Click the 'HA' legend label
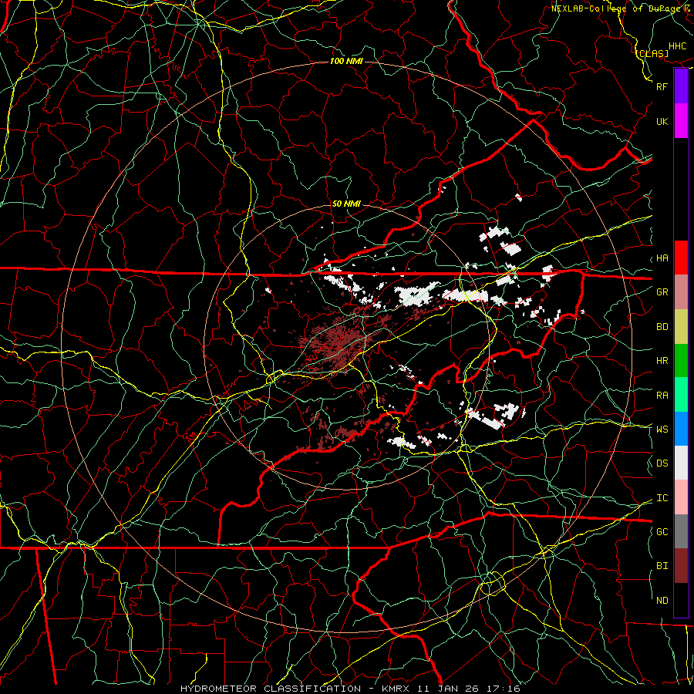This screenshot has height=694, width=694. coord(662,258)
